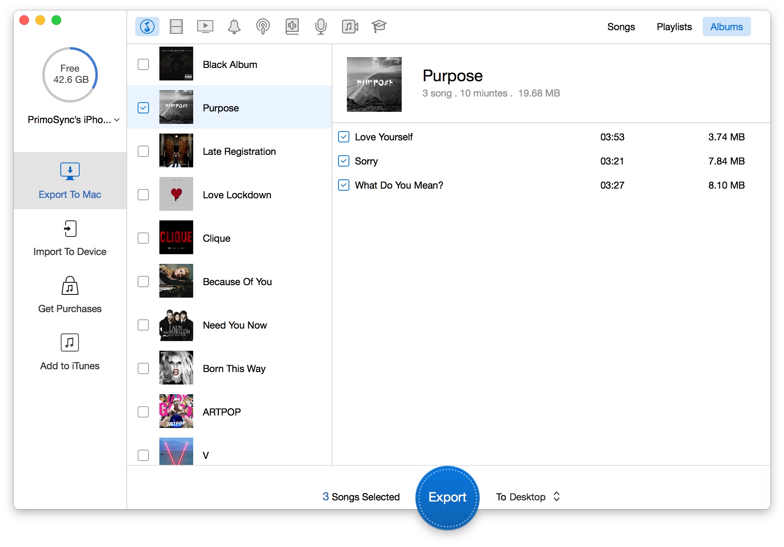Switch to the Songs tab
Image resolution: width=784 pixels, height=547 pixels.
coord(621,27)
